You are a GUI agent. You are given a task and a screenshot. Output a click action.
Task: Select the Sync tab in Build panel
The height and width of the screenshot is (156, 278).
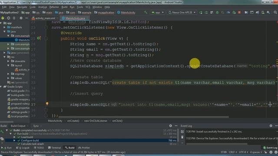(x=36, y=126)
